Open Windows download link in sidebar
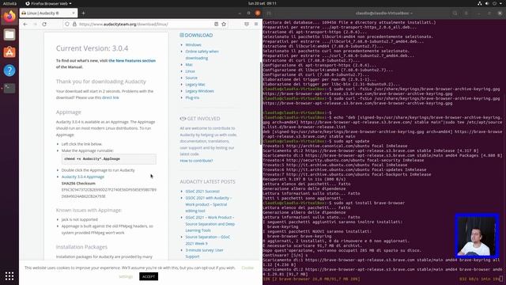This screenshot has height=285, width=506. click(193, 45)
